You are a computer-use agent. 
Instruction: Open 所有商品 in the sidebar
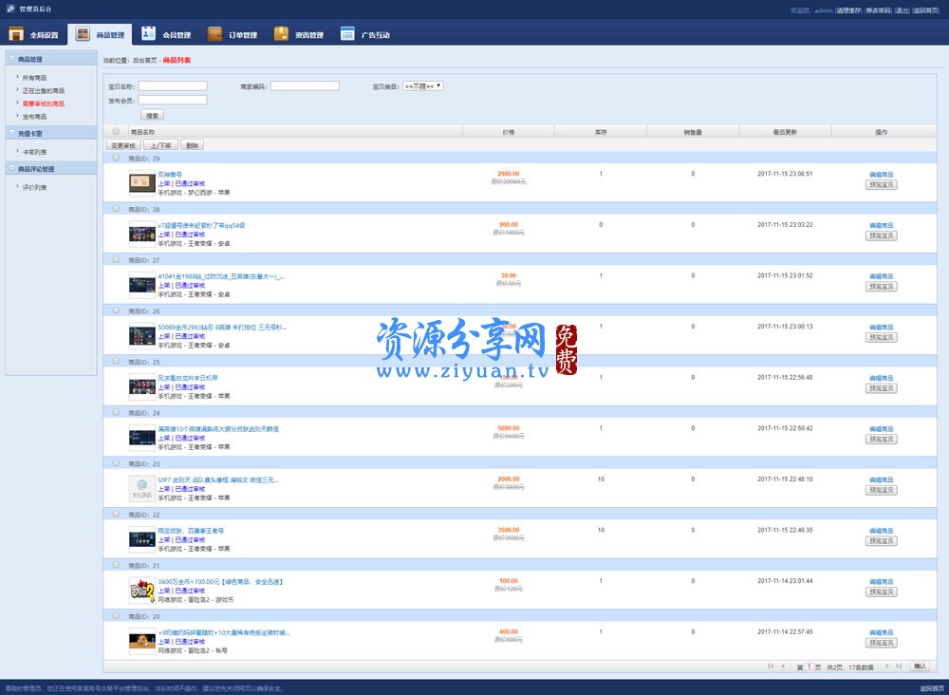click(34, 78)
